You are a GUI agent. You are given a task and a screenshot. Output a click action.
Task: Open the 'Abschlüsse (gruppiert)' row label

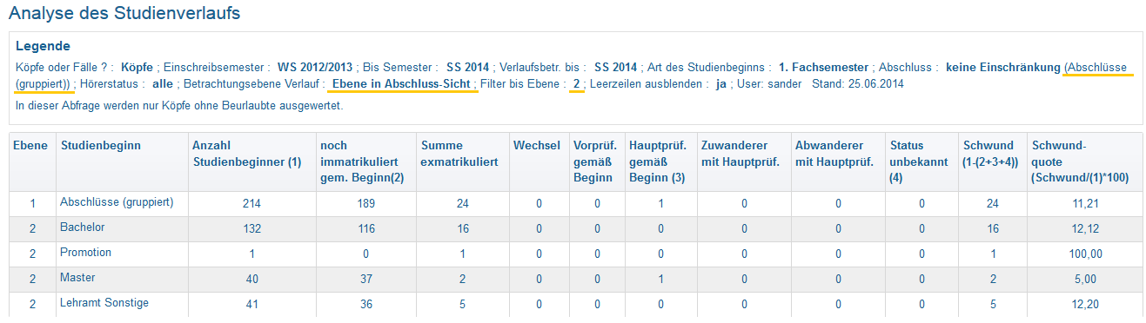tap(117, 202)
